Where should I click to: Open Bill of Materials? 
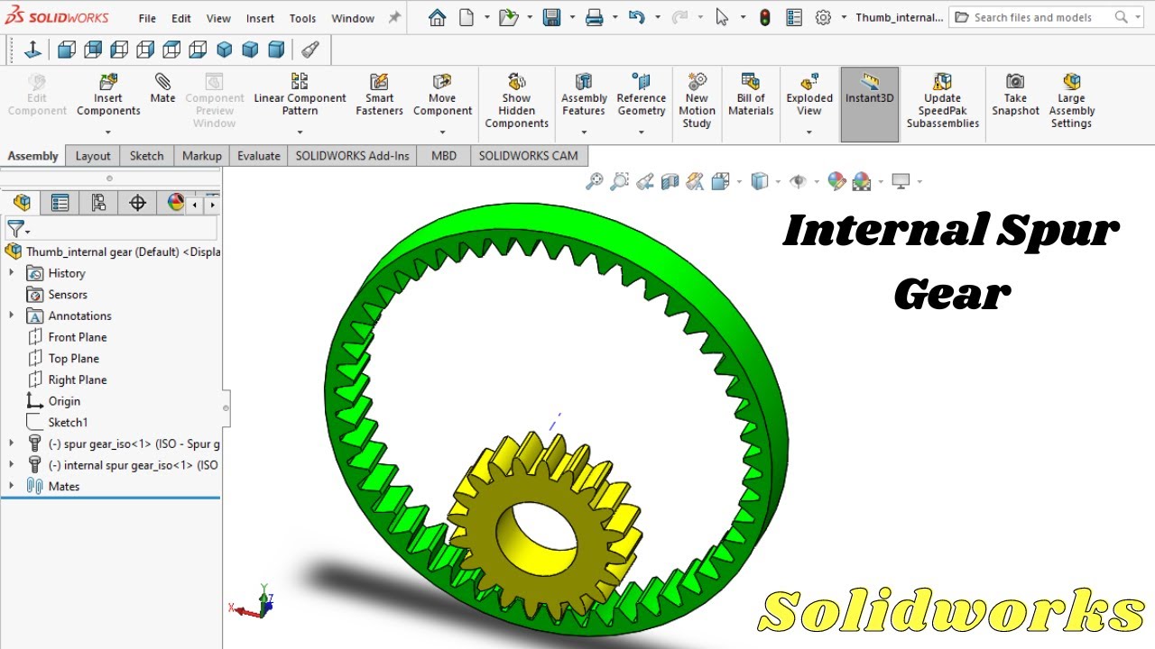(751, 96)
